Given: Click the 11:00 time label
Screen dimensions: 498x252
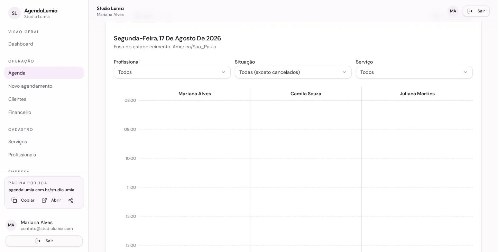Looking at the screenshot, I should tap(131, 187).
